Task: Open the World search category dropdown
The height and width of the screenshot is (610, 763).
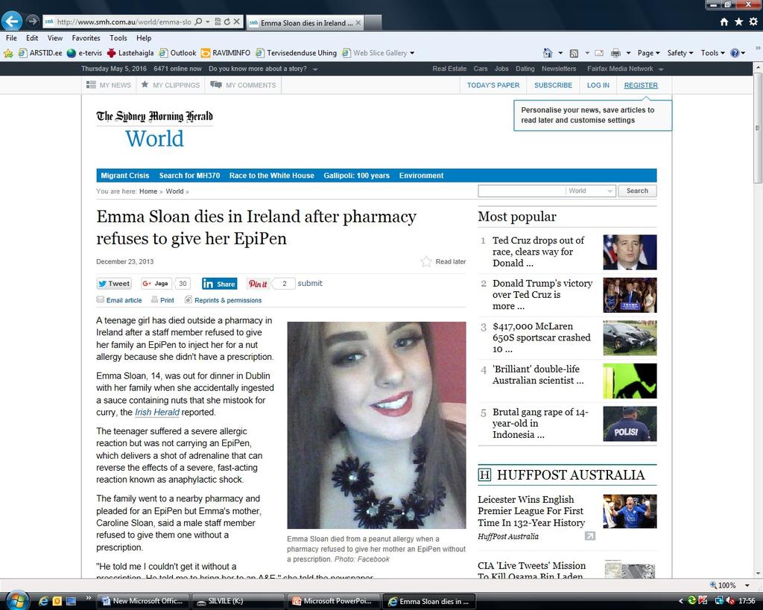Action: pyautogui.click(x=590, y=191)
